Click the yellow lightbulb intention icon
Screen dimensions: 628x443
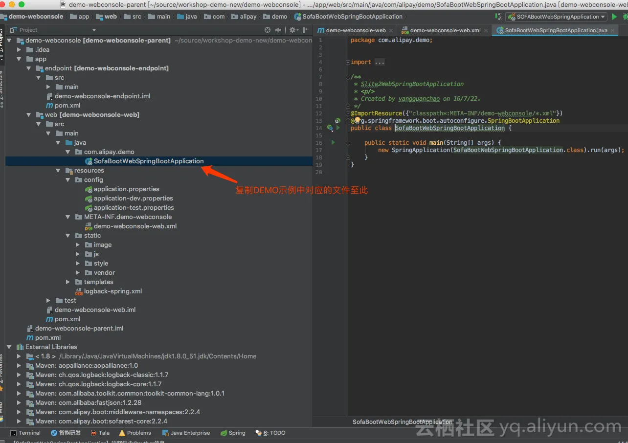click(357, 120)
